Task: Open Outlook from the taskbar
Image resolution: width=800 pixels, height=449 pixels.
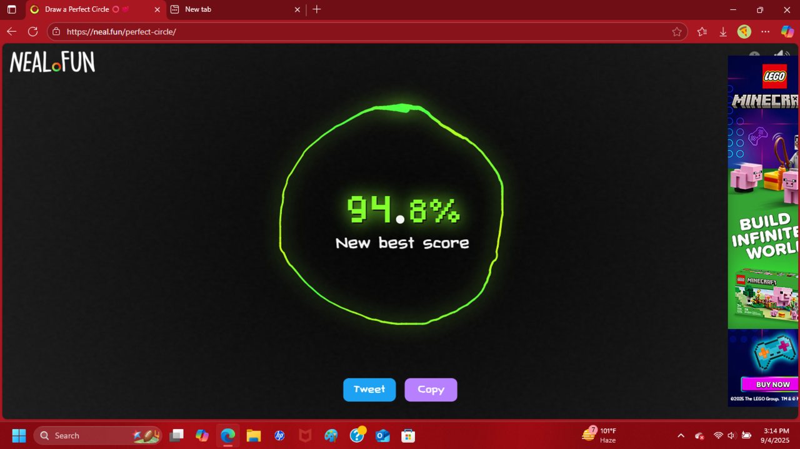Action: click(x=382, y=435)
